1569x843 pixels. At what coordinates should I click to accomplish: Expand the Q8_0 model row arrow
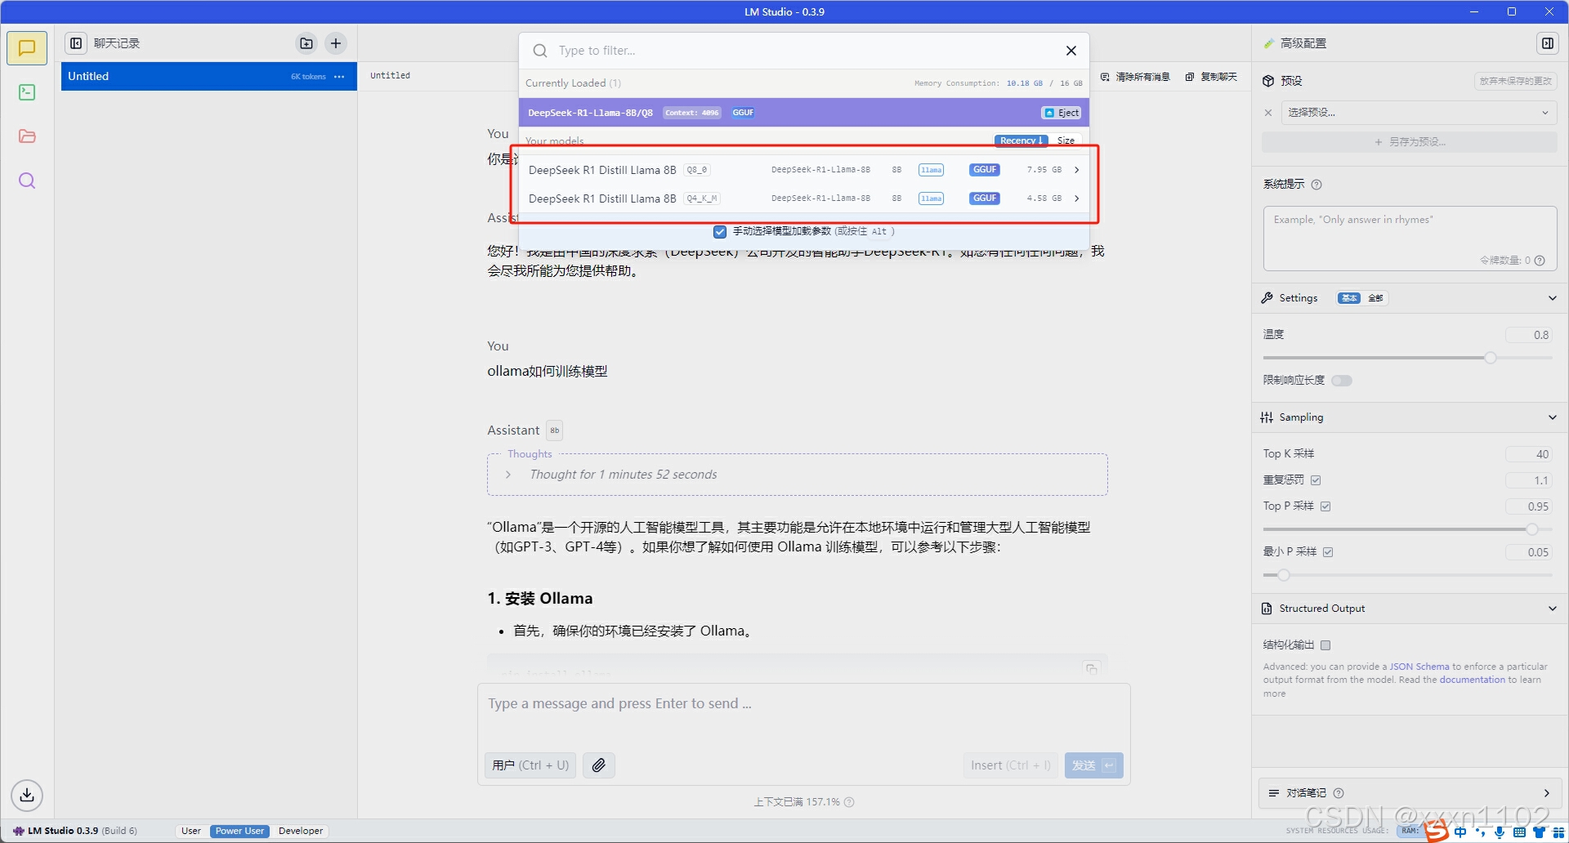tap(1076, 170)
